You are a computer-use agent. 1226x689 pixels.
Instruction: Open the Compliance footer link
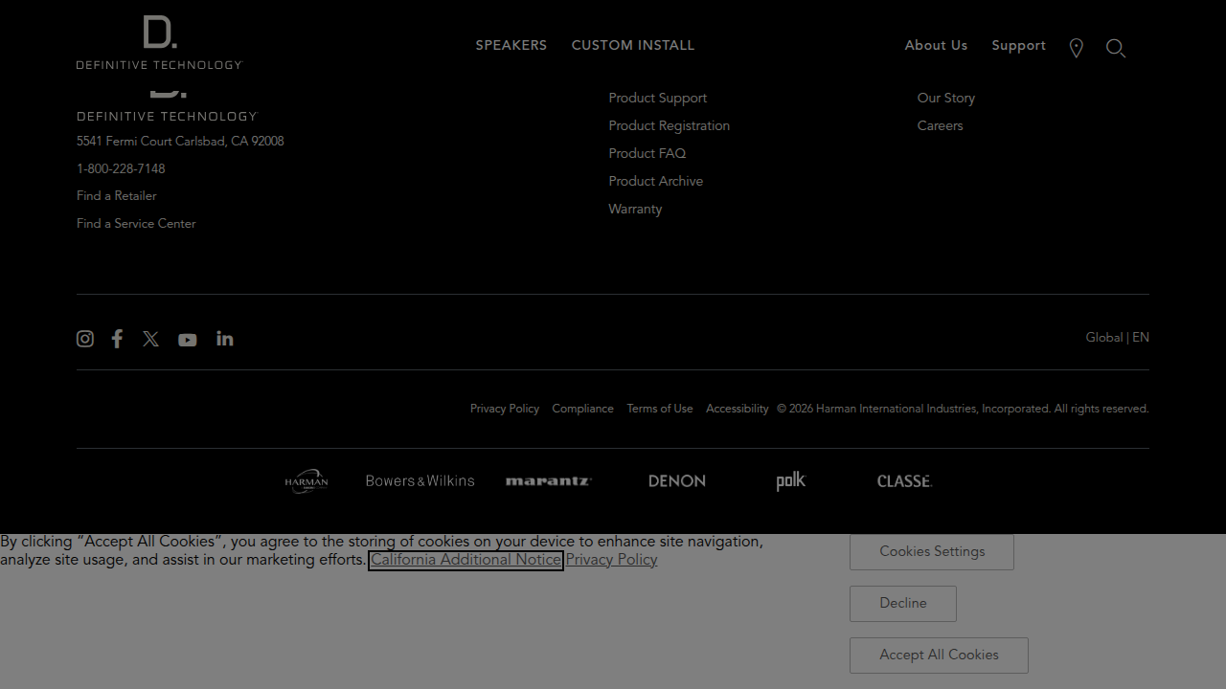(582, 409)
